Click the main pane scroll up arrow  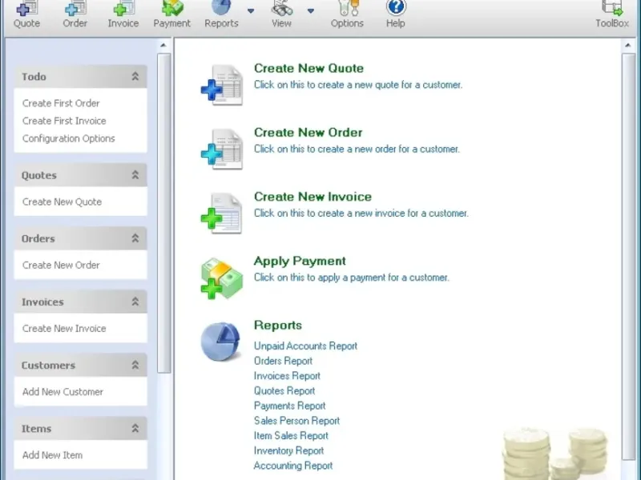(x=628, y=46)
